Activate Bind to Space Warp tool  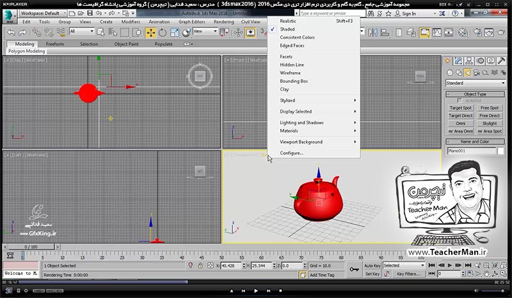pyautogui.click(x=61, y=33)
